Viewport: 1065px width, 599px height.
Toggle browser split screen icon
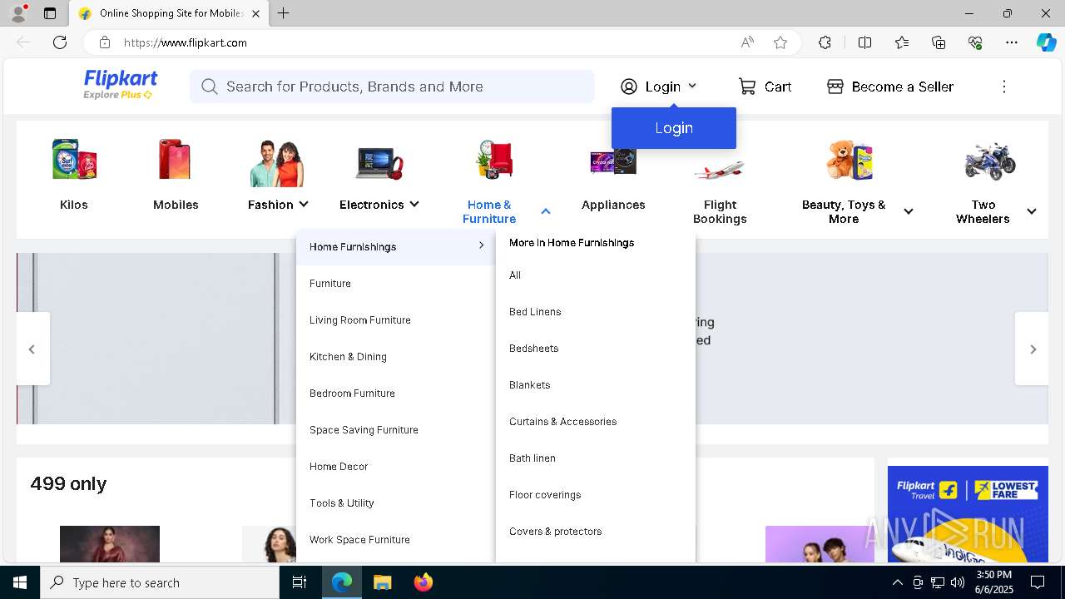click(864, 42)
